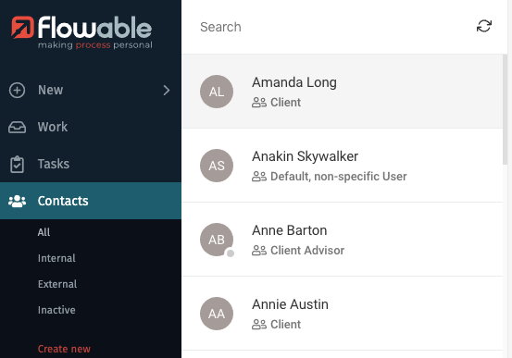Click the contacts list scrollbar
The width and height of the screenshot is (512, 358).
click(505, 109)
